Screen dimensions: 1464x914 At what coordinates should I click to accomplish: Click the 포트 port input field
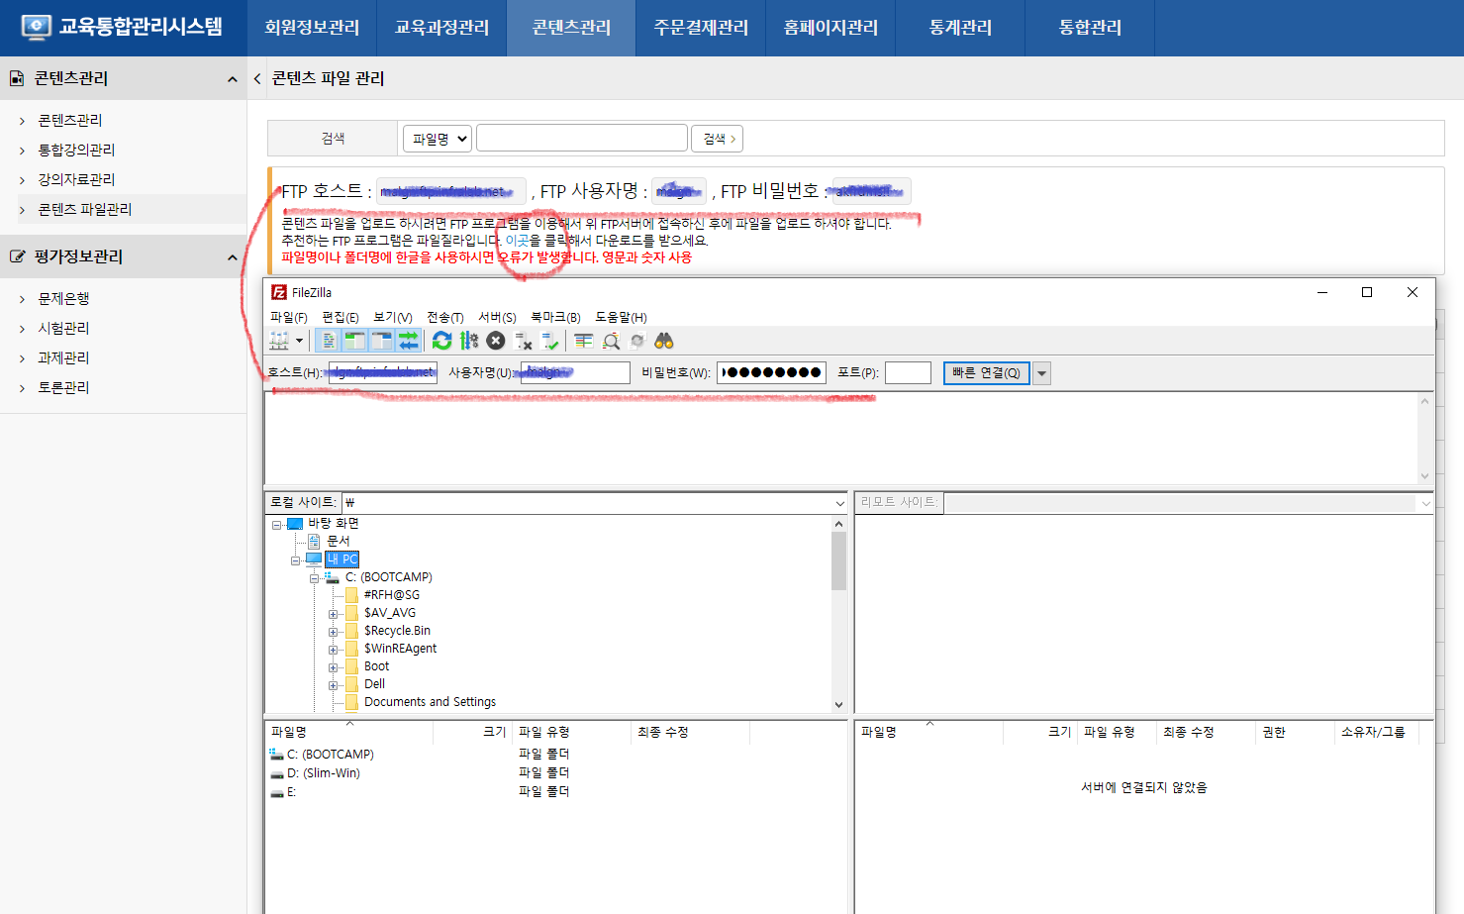[908, 373]
